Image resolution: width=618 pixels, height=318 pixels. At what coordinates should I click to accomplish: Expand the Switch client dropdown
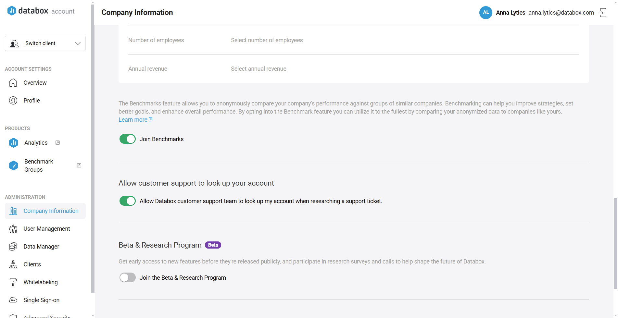45,43
